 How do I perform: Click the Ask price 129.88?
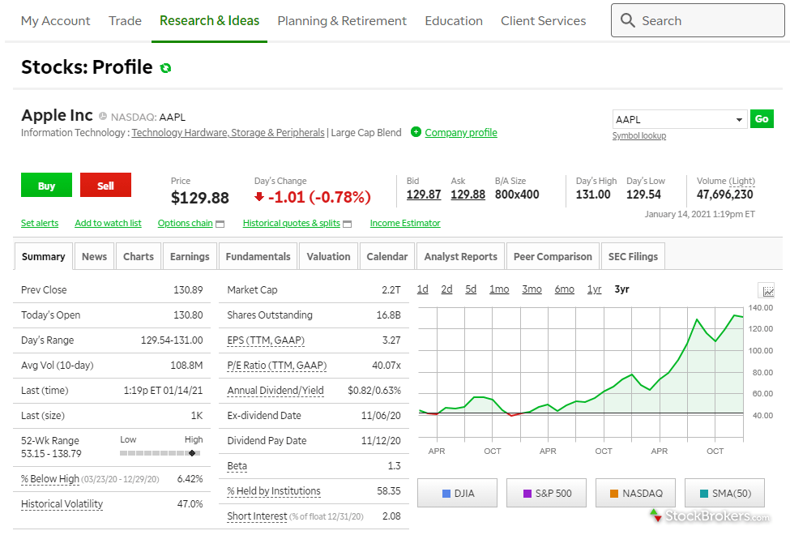point(468,195)
